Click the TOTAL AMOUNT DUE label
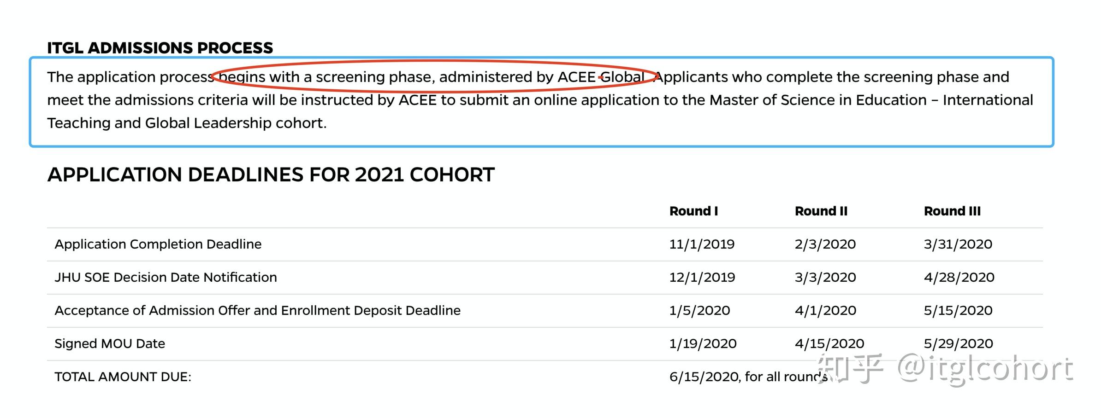This screenshot has width=1101, height=418. click(123, 377)
